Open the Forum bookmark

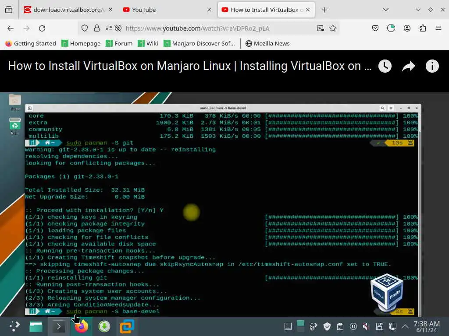pos(119,43)
